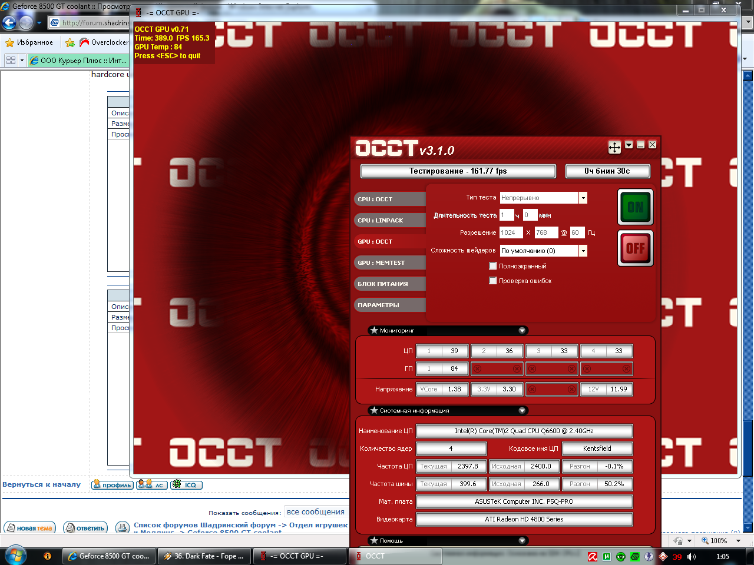
Task: Switch to CPU : OCCT tab
Action: [x=389, y=199]
